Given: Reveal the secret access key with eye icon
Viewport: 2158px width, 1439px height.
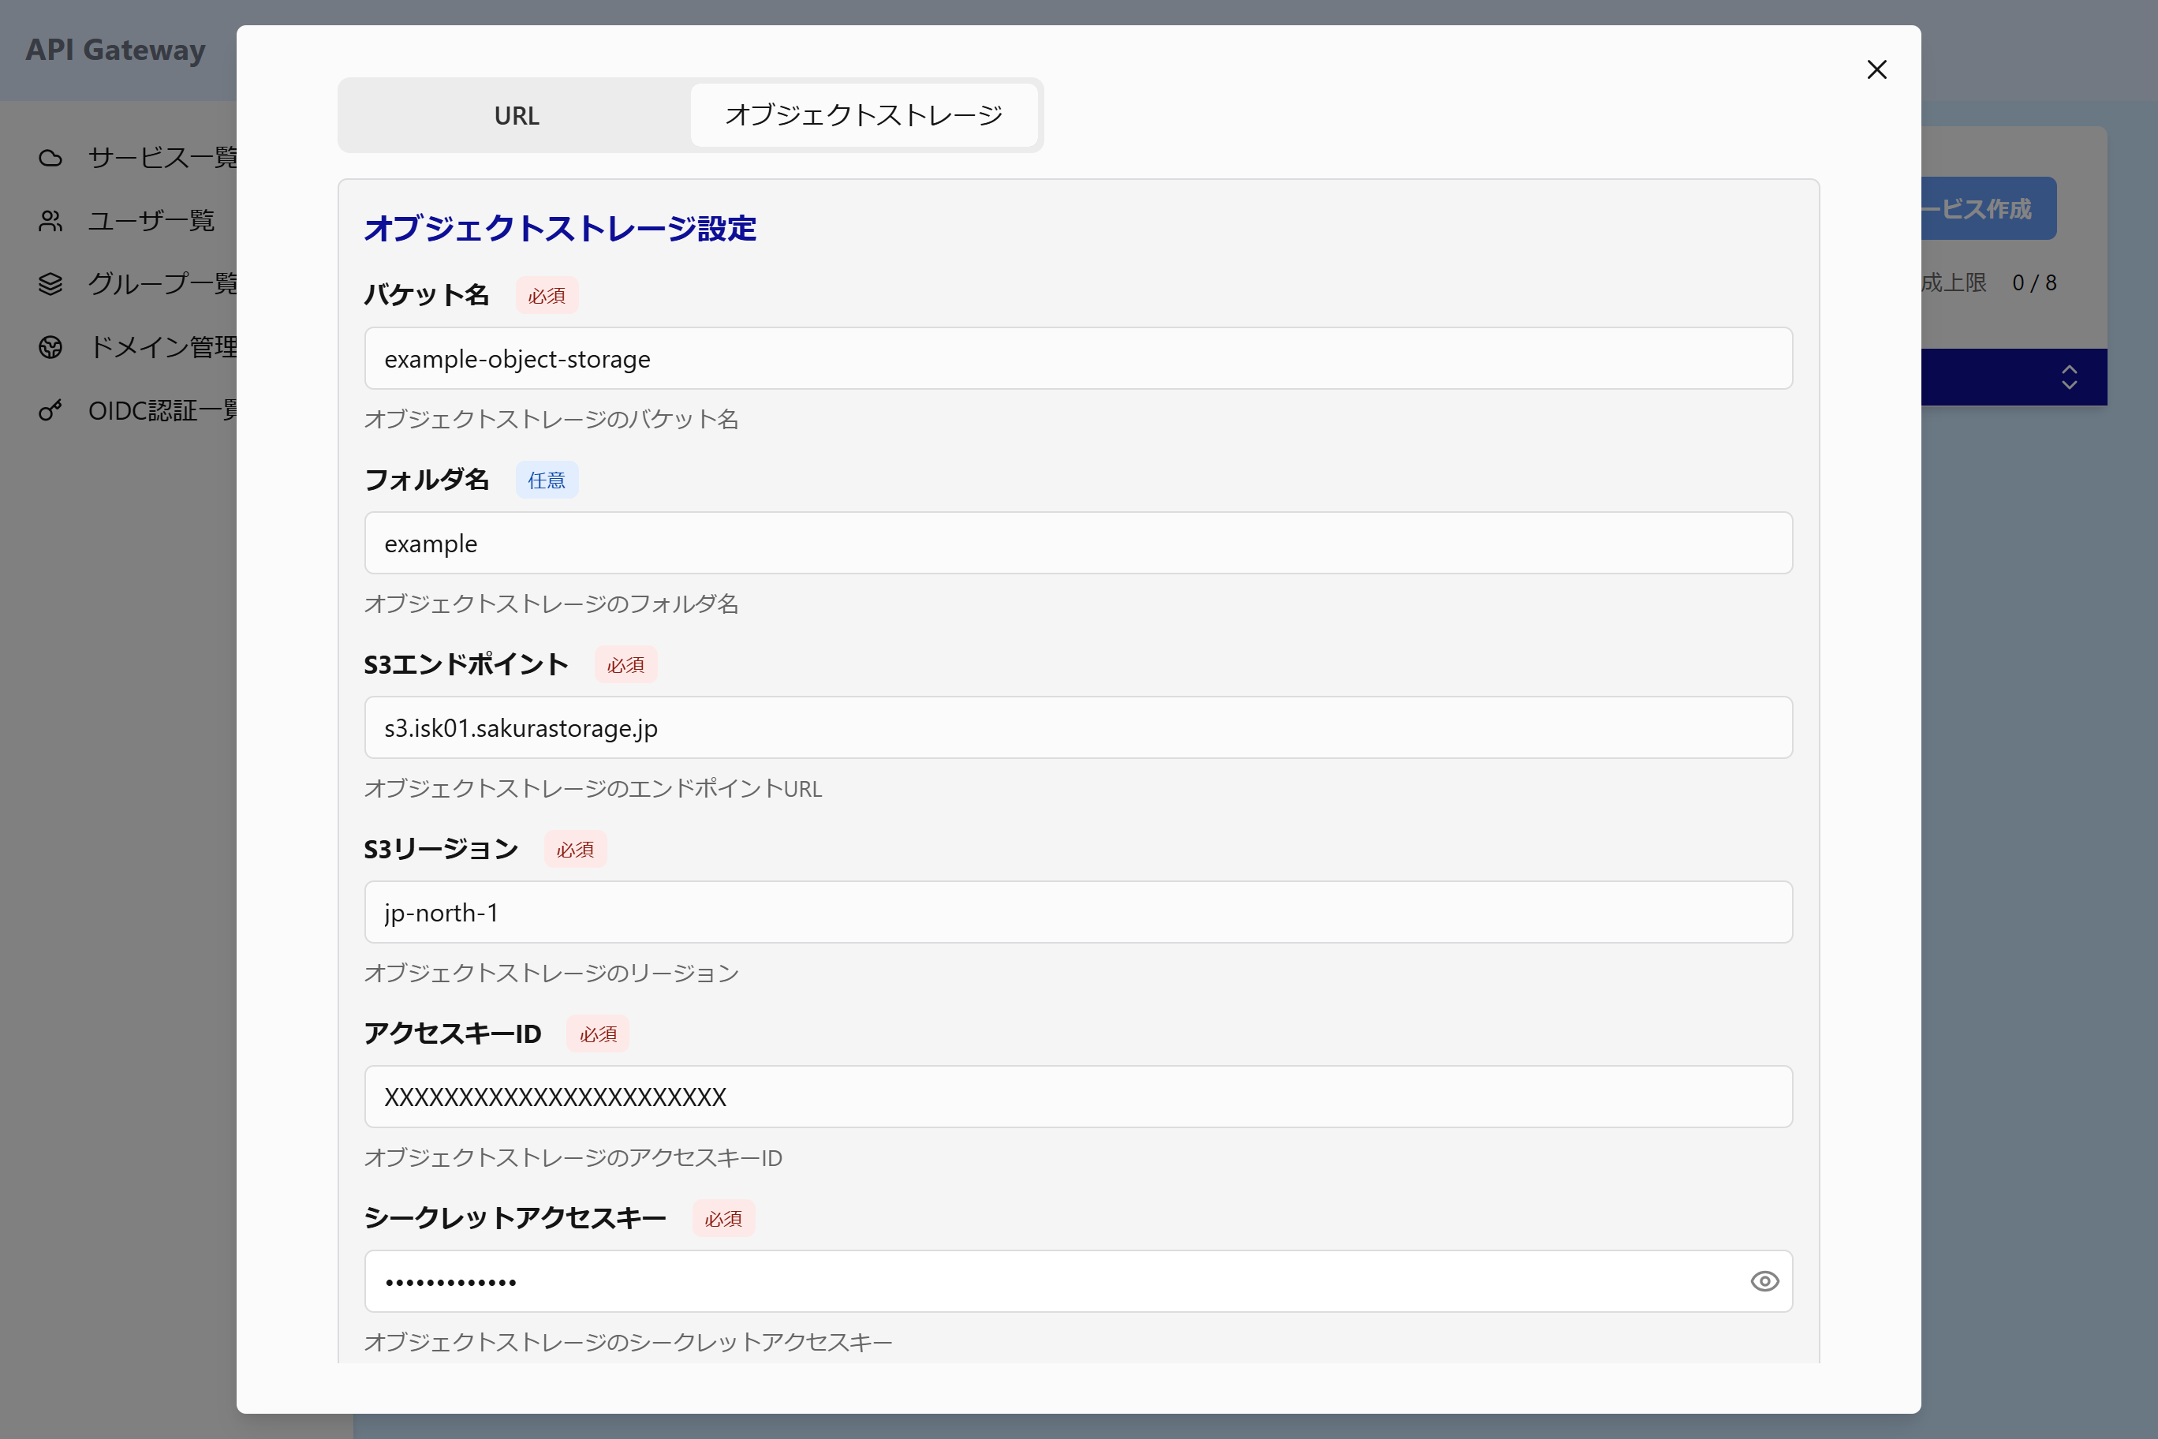Looking at the screenshot, I should click(x=1764, y=1281).
